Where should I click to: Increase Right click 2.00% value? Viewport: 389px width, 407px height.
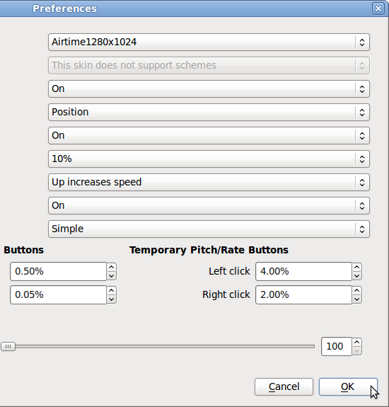click(x=357, y=290)
